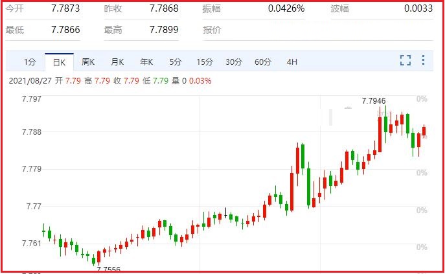Choose the 15分 interval tab

[x=205, y=62]
